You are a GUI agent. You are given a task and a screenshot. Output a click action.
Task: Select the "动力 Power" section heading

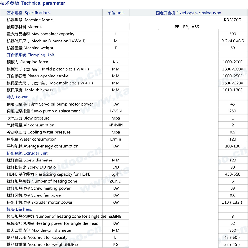tap(17, 97)
